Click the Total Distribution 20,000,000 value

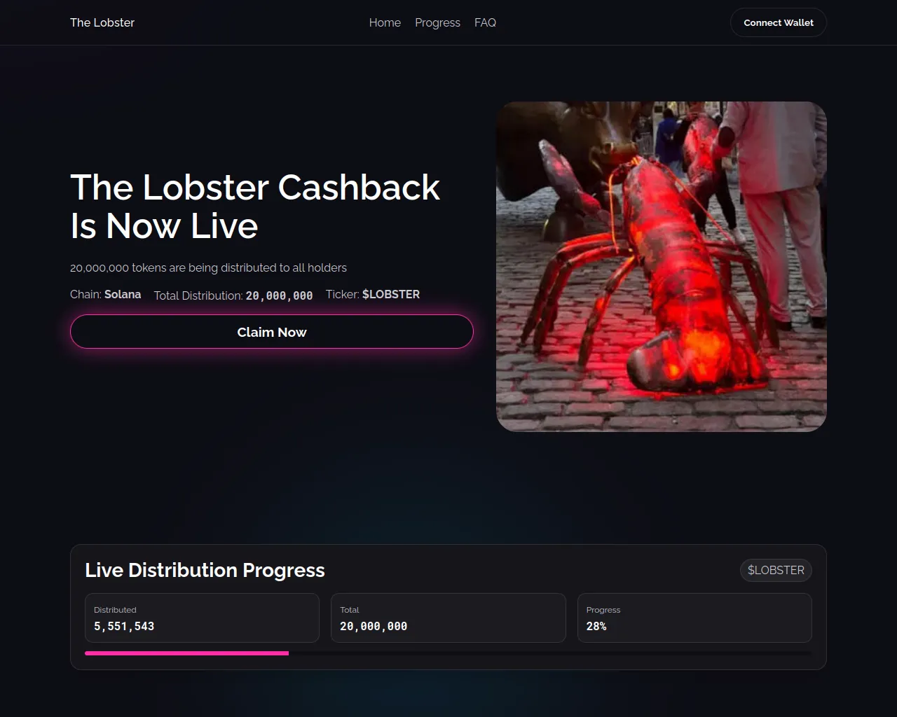click(279, 295)
